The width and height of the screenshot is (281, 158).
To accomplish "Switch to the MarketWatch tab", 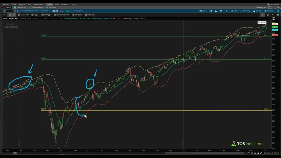I will coord(39,4).
